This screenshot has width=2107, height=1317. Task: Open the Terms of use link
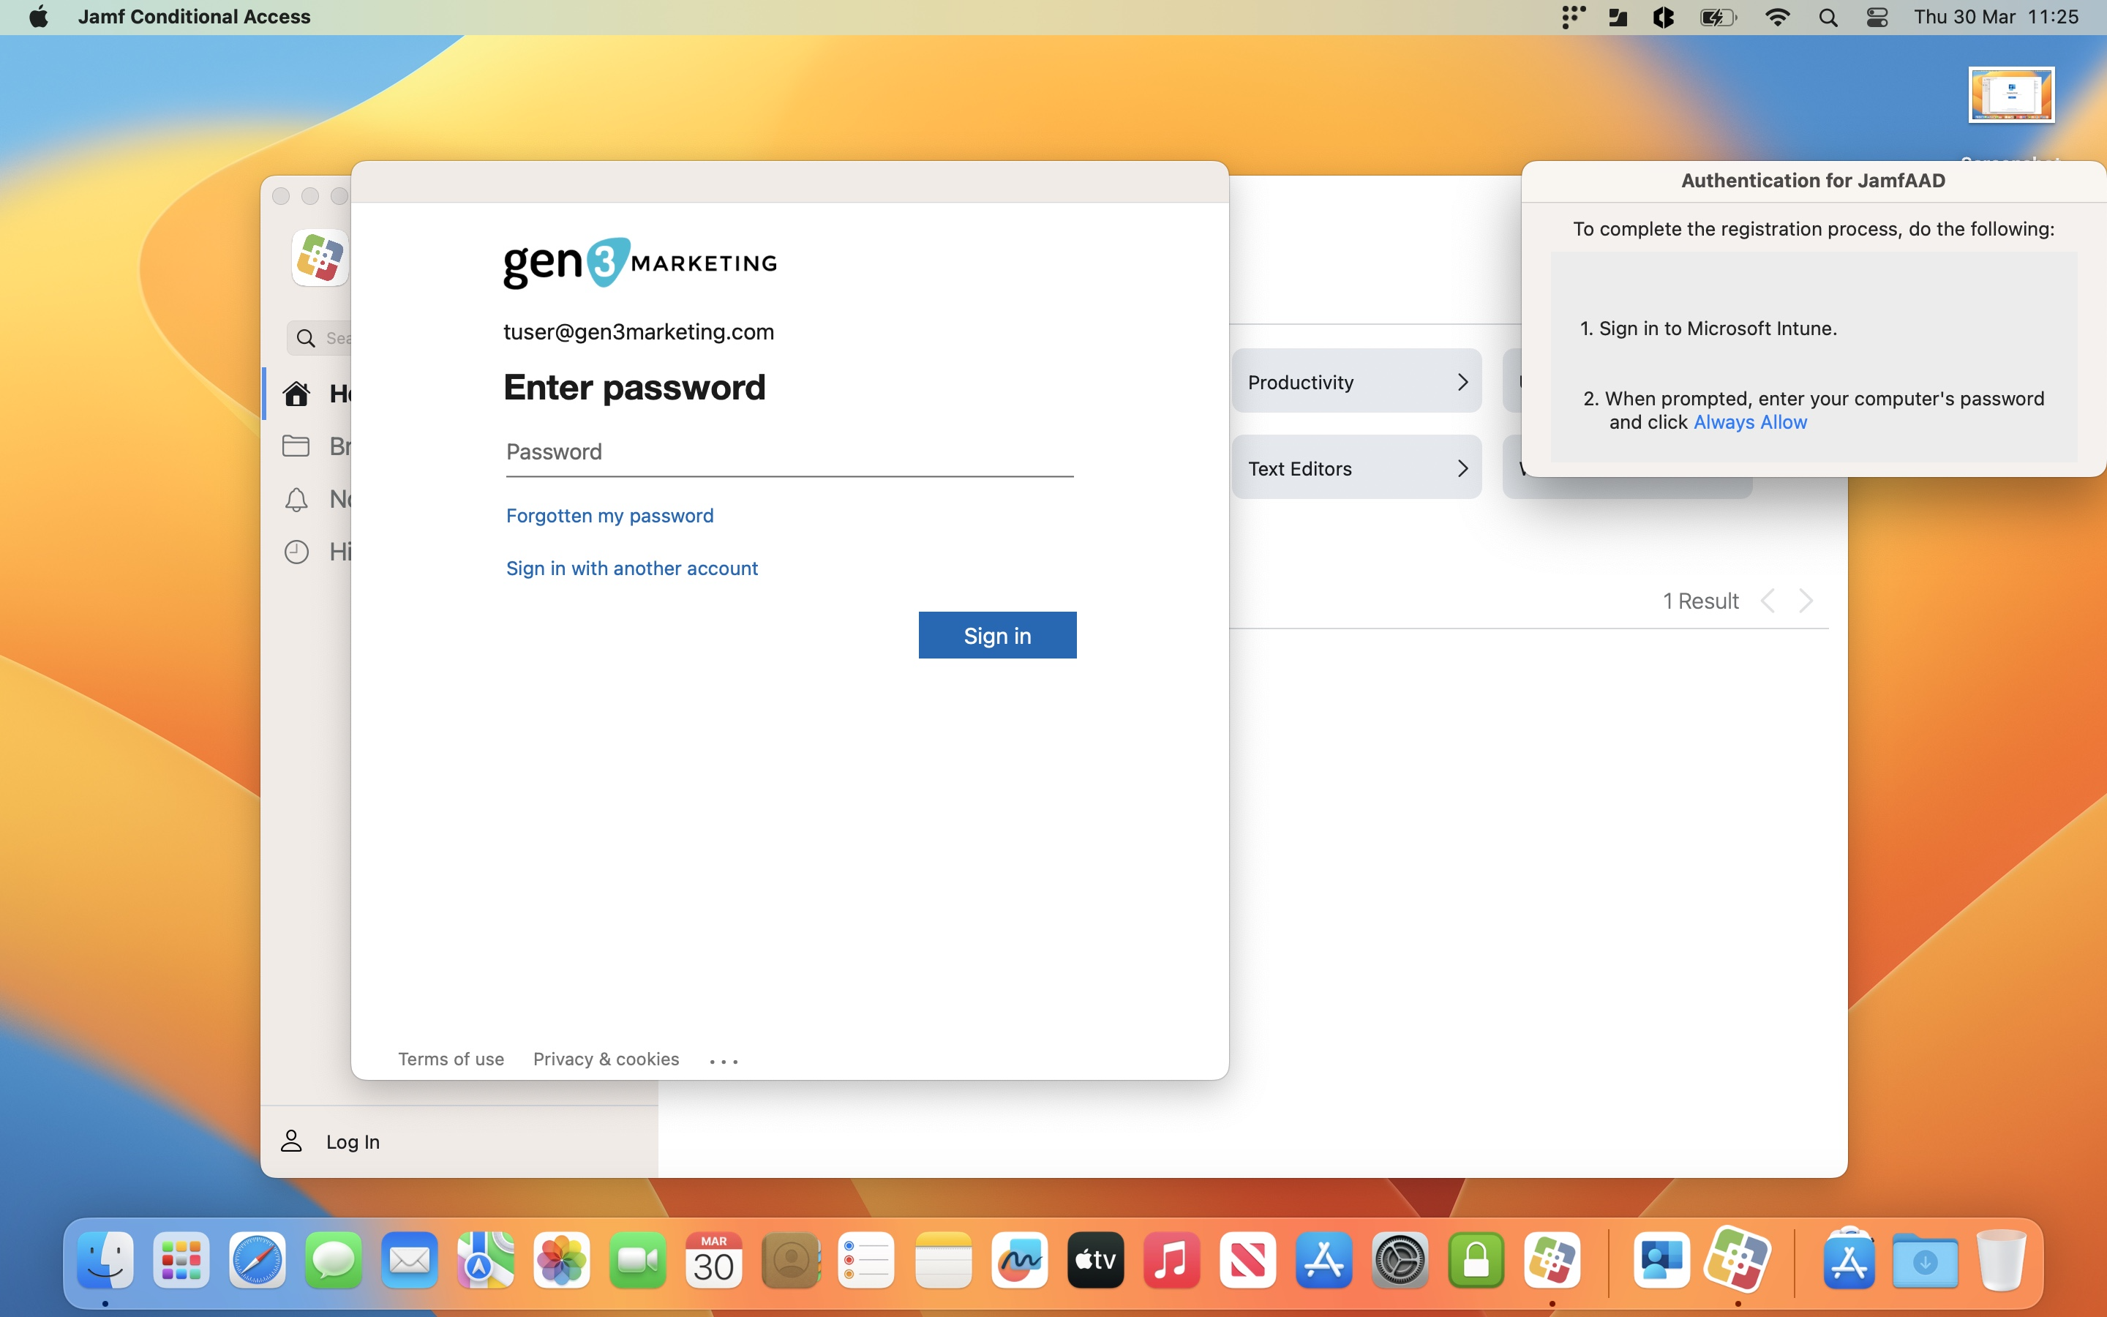coord(451,1059)
